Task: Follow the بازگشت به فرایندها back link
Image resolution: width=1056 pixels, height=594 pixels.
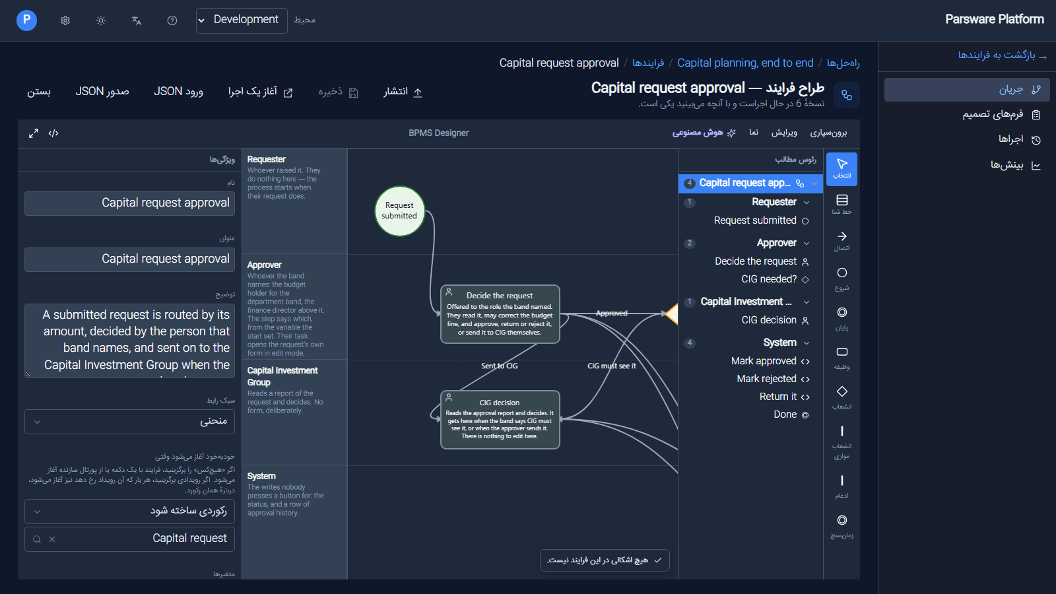Action: point(1002,55)
